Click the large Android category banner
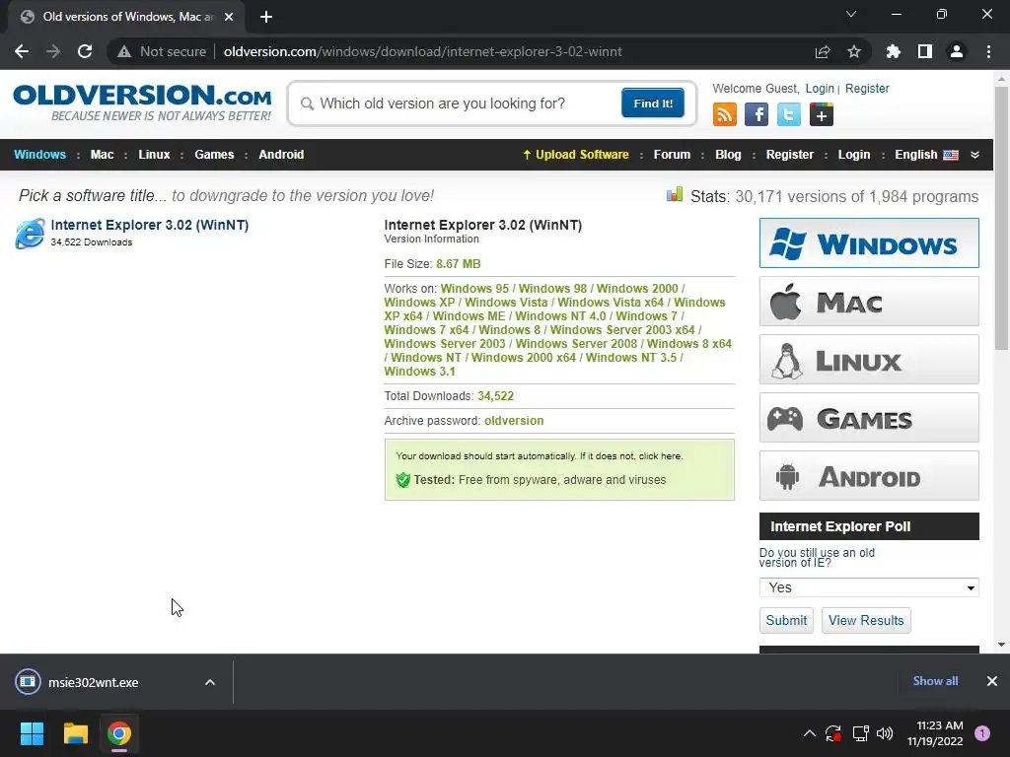Screen dimensions: 1010x757 [869, 476]
